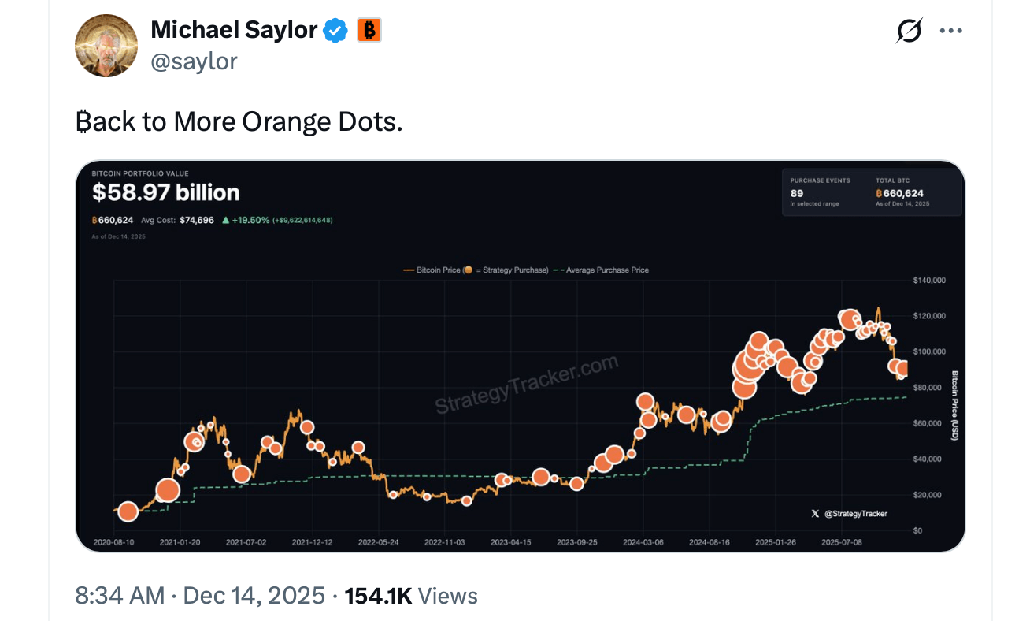Image resolution: width=1030 pixels, height=621 pixels.
Task: Click the orange Strategy Purchase dot in the legend
Action: [x=467, y=270]
